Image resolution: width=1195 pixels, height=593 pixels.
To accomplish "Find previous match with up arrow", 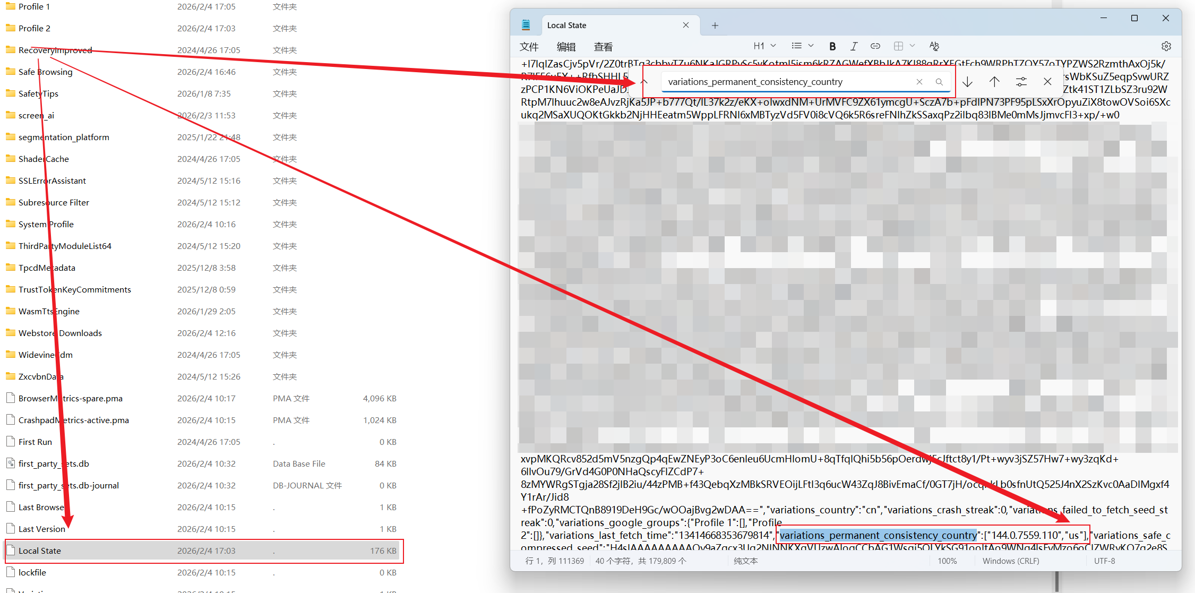I will click(994, 82).
